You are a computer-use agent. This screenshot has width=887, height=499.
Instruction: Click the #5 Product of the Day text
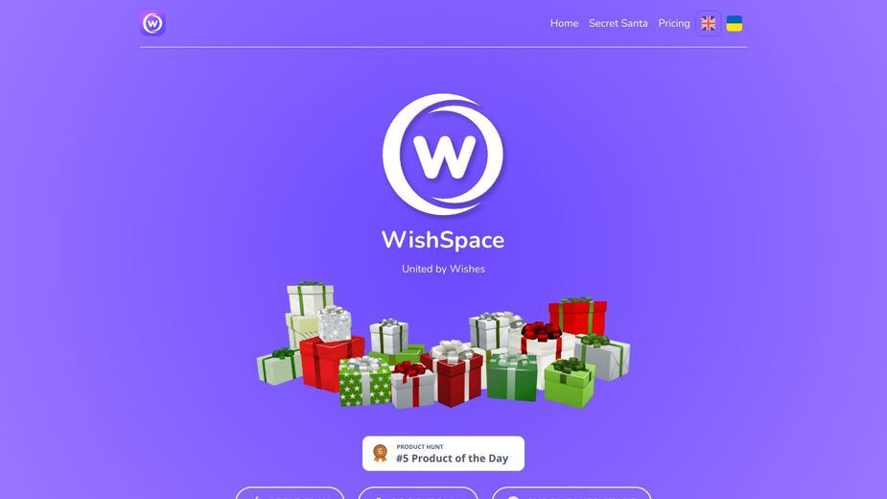click(x=452, y=459)
